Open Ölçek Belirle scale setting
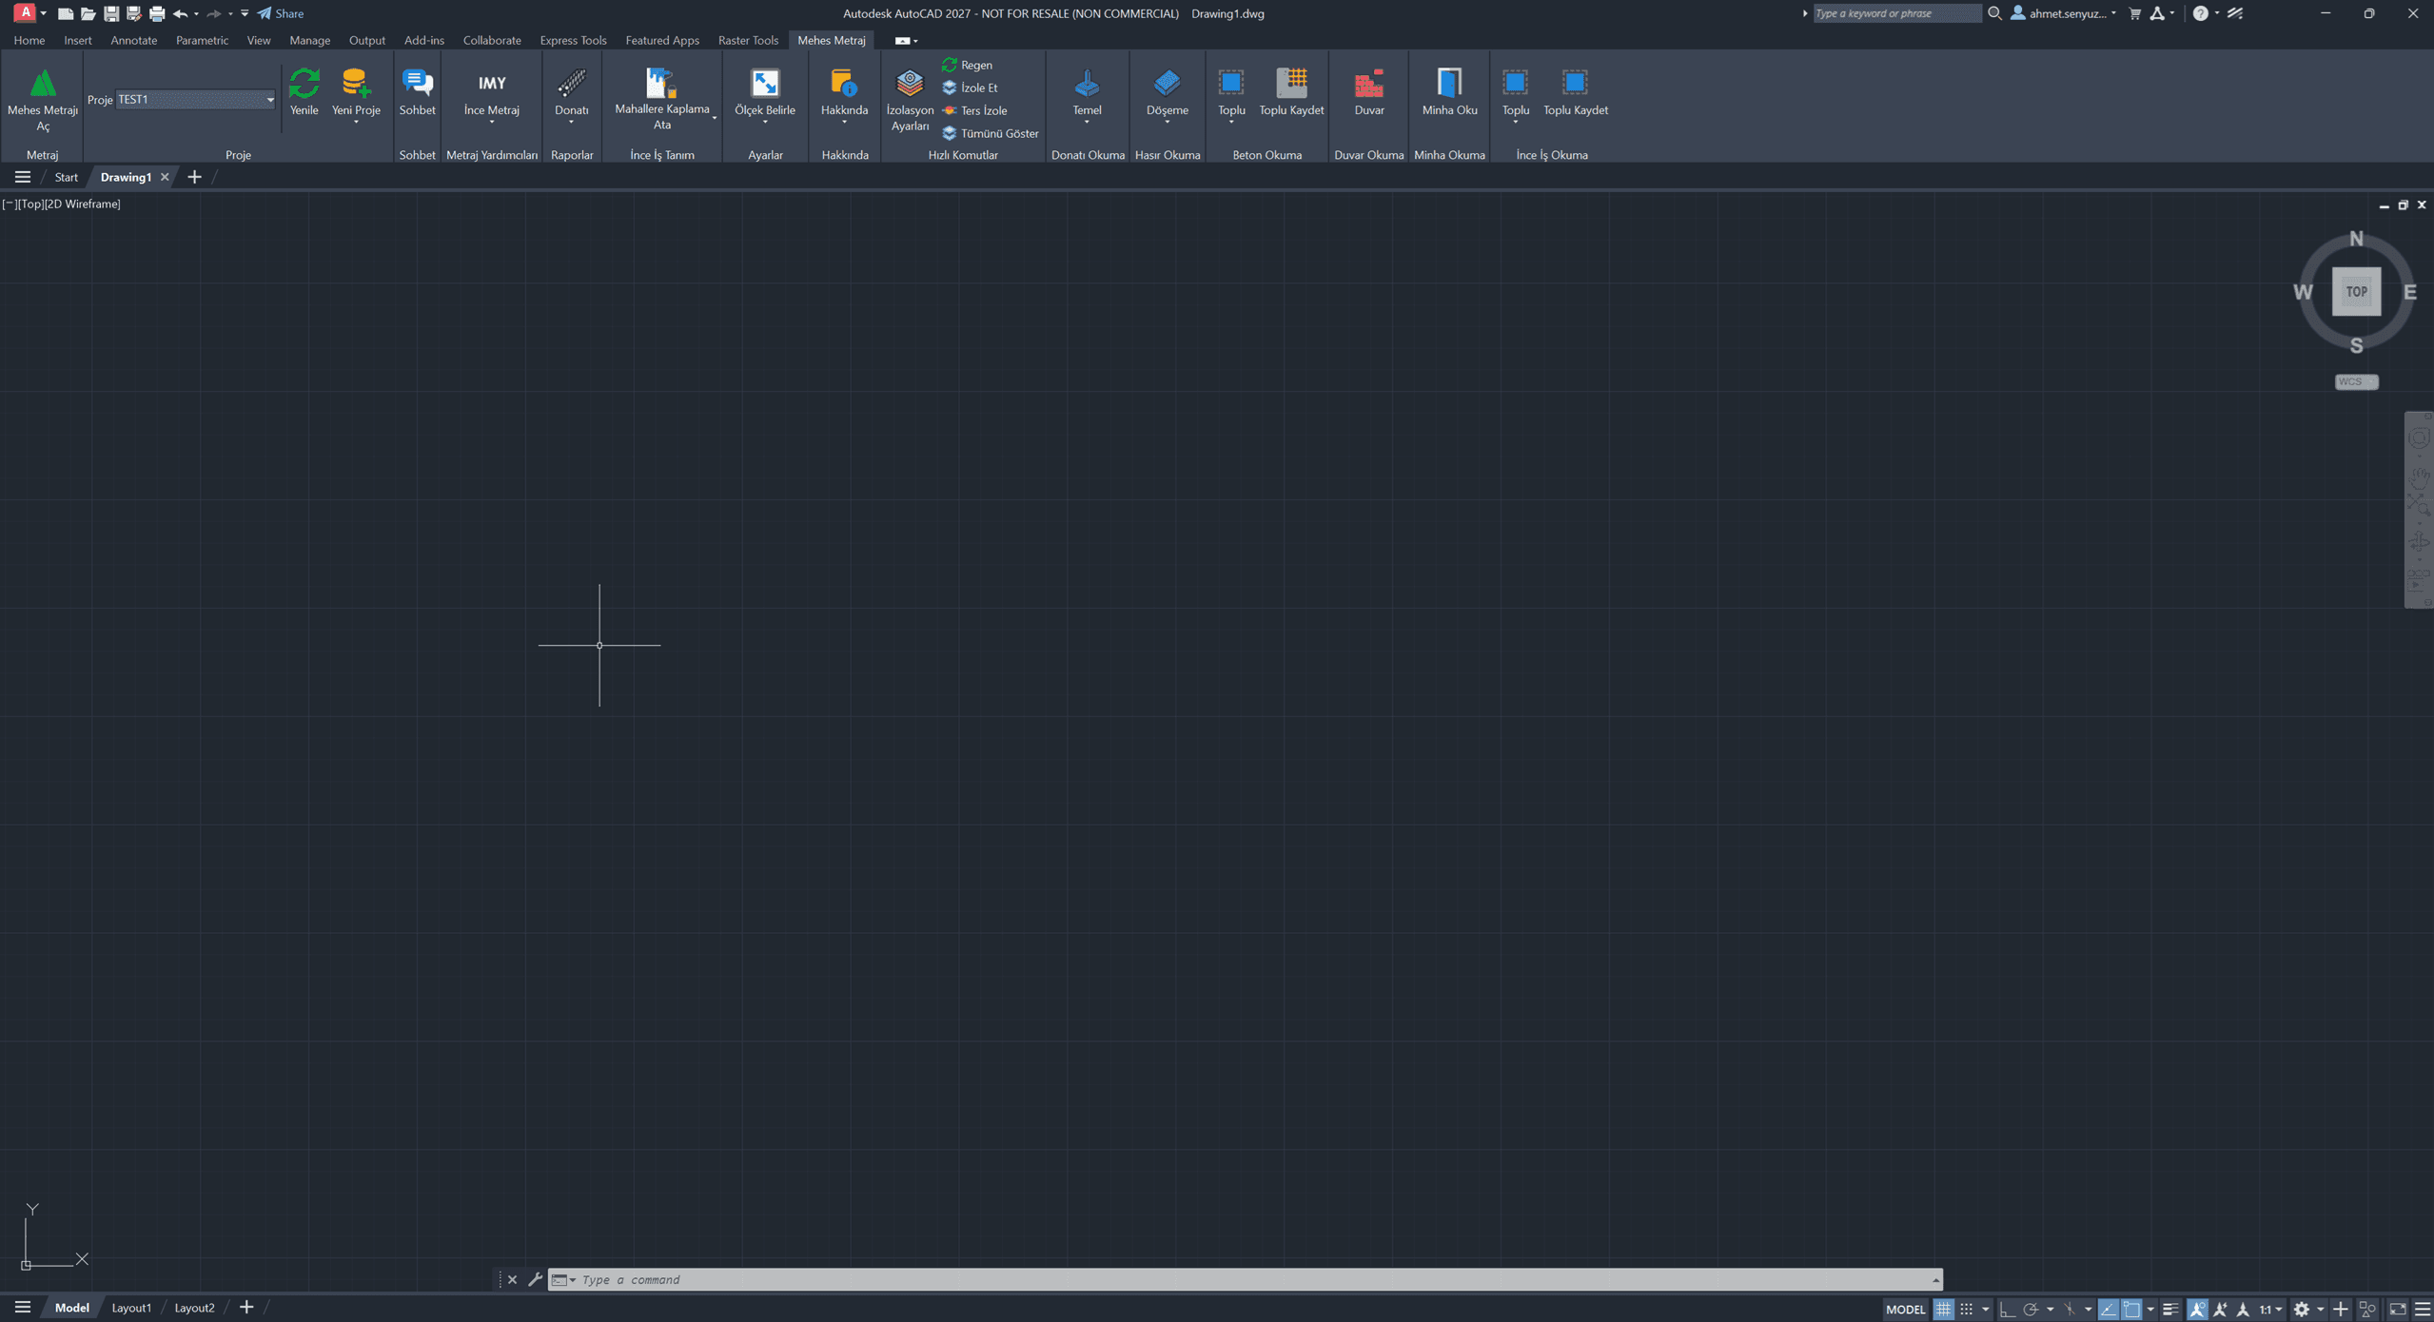The width and height of the screenshot is (2434, 1322). tap(765, 94)
